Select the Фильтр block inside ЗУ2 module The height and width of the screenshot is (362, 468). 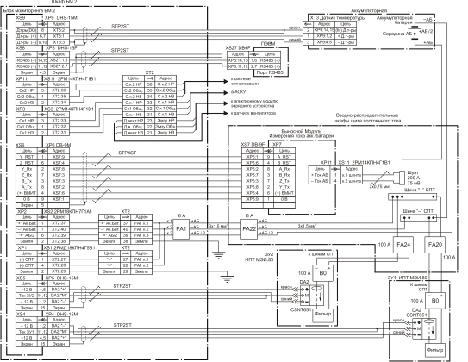pos(323,314)
